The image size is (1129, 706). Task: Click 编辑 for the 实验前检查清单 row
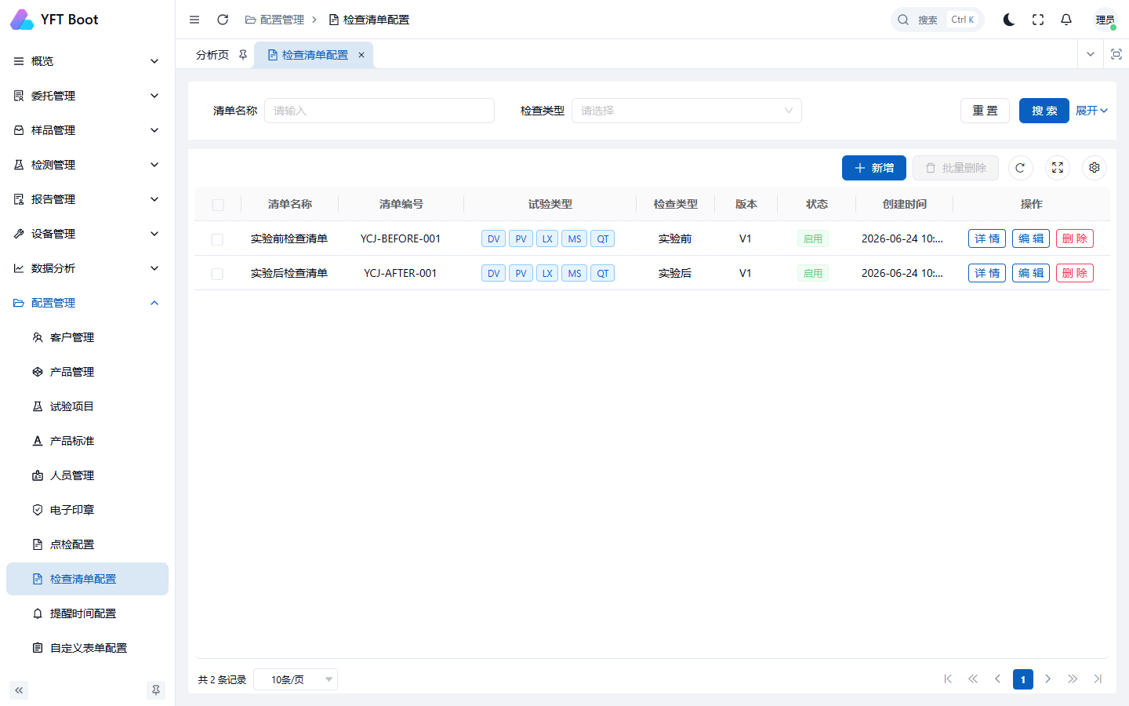click(x=1031, y=238)
